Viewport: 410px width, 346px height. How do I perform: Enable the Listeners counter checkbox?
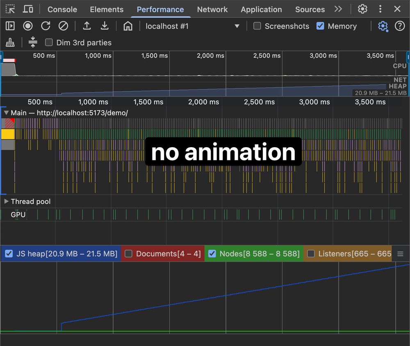[311, 253]
